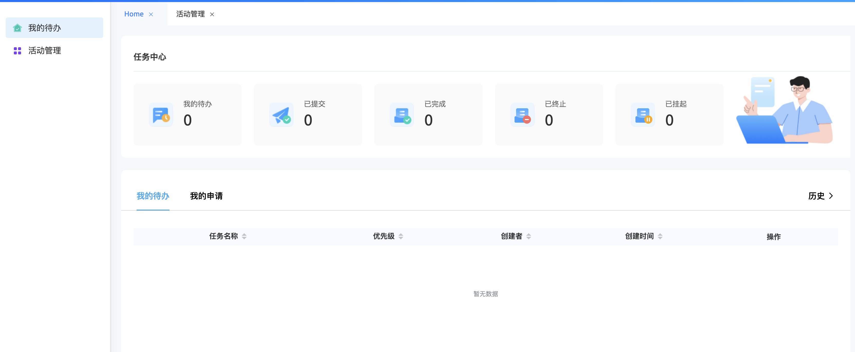Click the 我的待办 chat-clock card icon
This screenshot has width=855, height=352.
(161, 115)
